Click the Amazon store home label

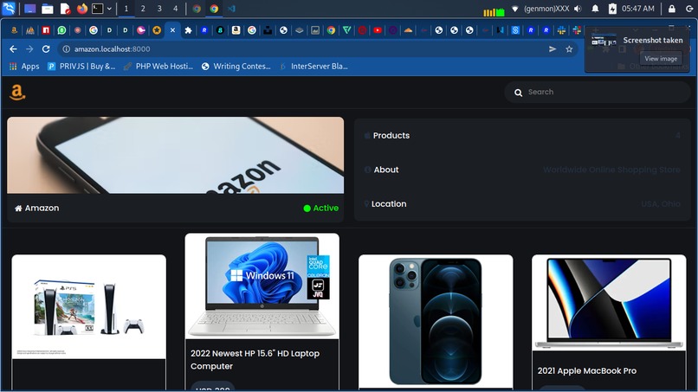coord(37,208)
